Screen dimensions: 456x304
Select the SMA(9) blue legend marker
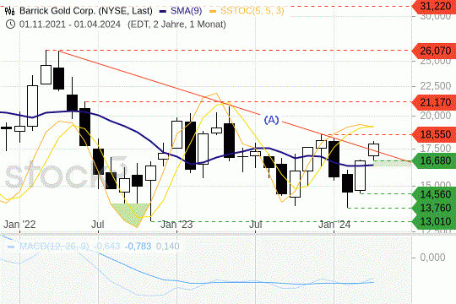tap(163, 11)
